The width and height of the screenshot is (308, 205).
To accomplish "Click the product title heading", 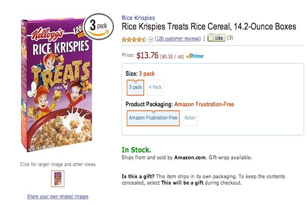I will (208, 26).
